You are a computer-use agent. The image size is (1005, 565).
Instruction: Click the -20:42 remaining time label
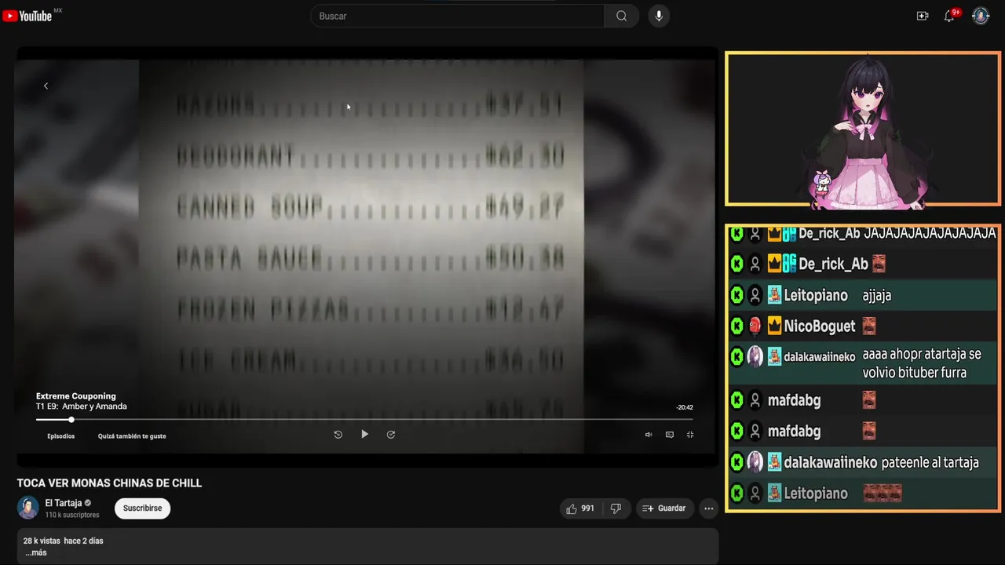[685, 407]
